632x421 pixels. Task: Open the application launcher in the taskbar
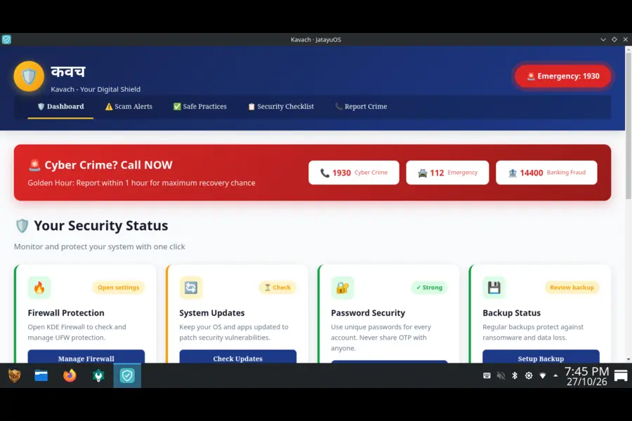click(x=15, y=375)
